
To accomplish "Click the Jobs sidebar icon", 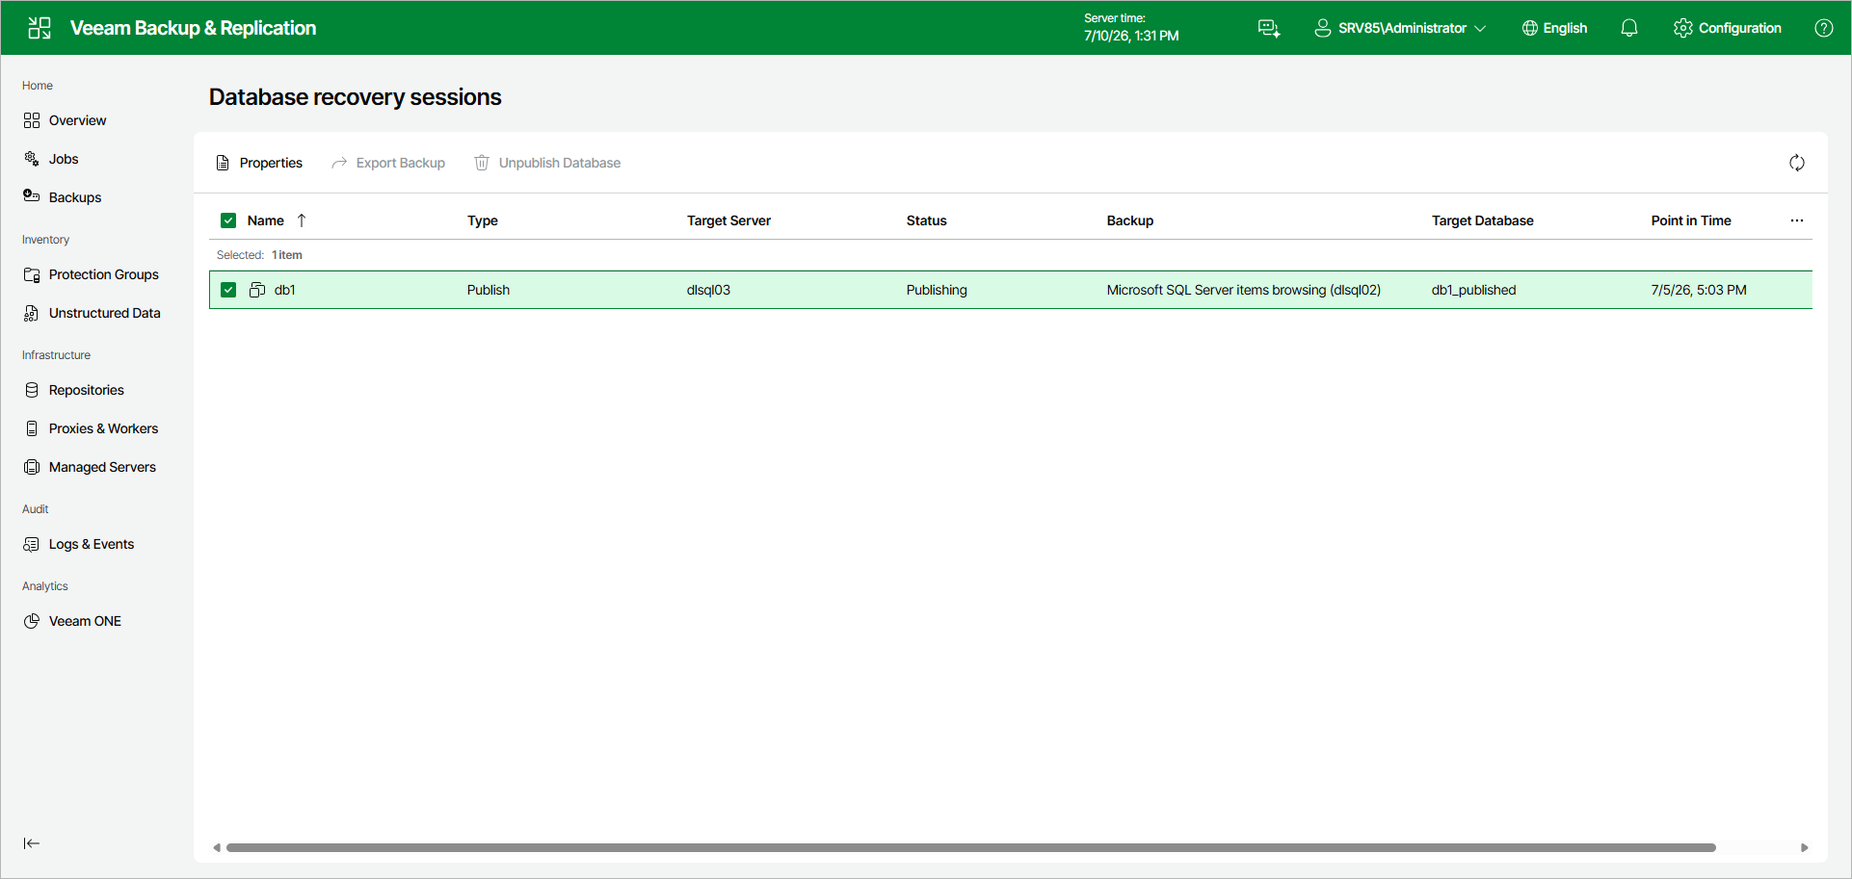I will (x=32, y=159).
